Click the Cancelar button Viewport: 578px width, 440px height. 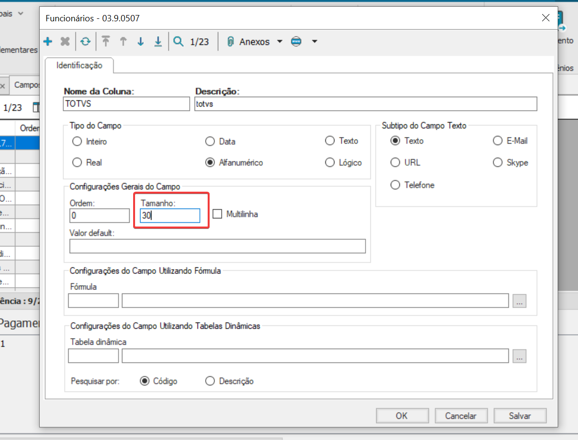pyautogui.click(x=460, y=416)
